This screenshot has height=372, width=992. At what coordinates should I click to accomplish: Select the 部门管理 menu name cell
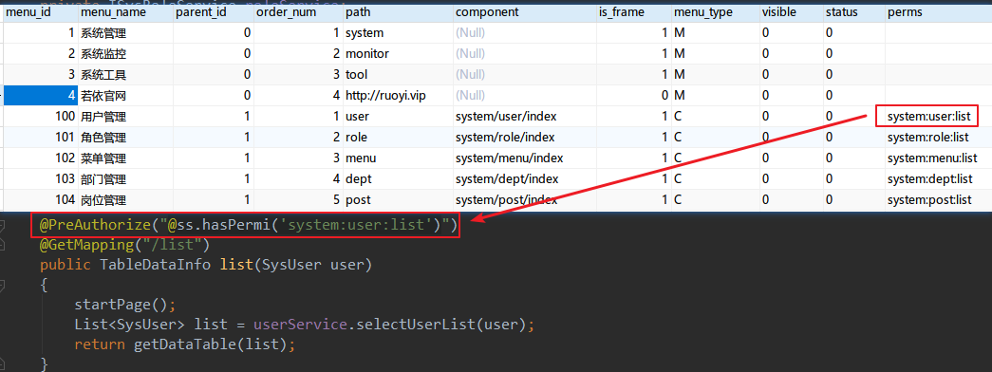[x=125, y=179]
